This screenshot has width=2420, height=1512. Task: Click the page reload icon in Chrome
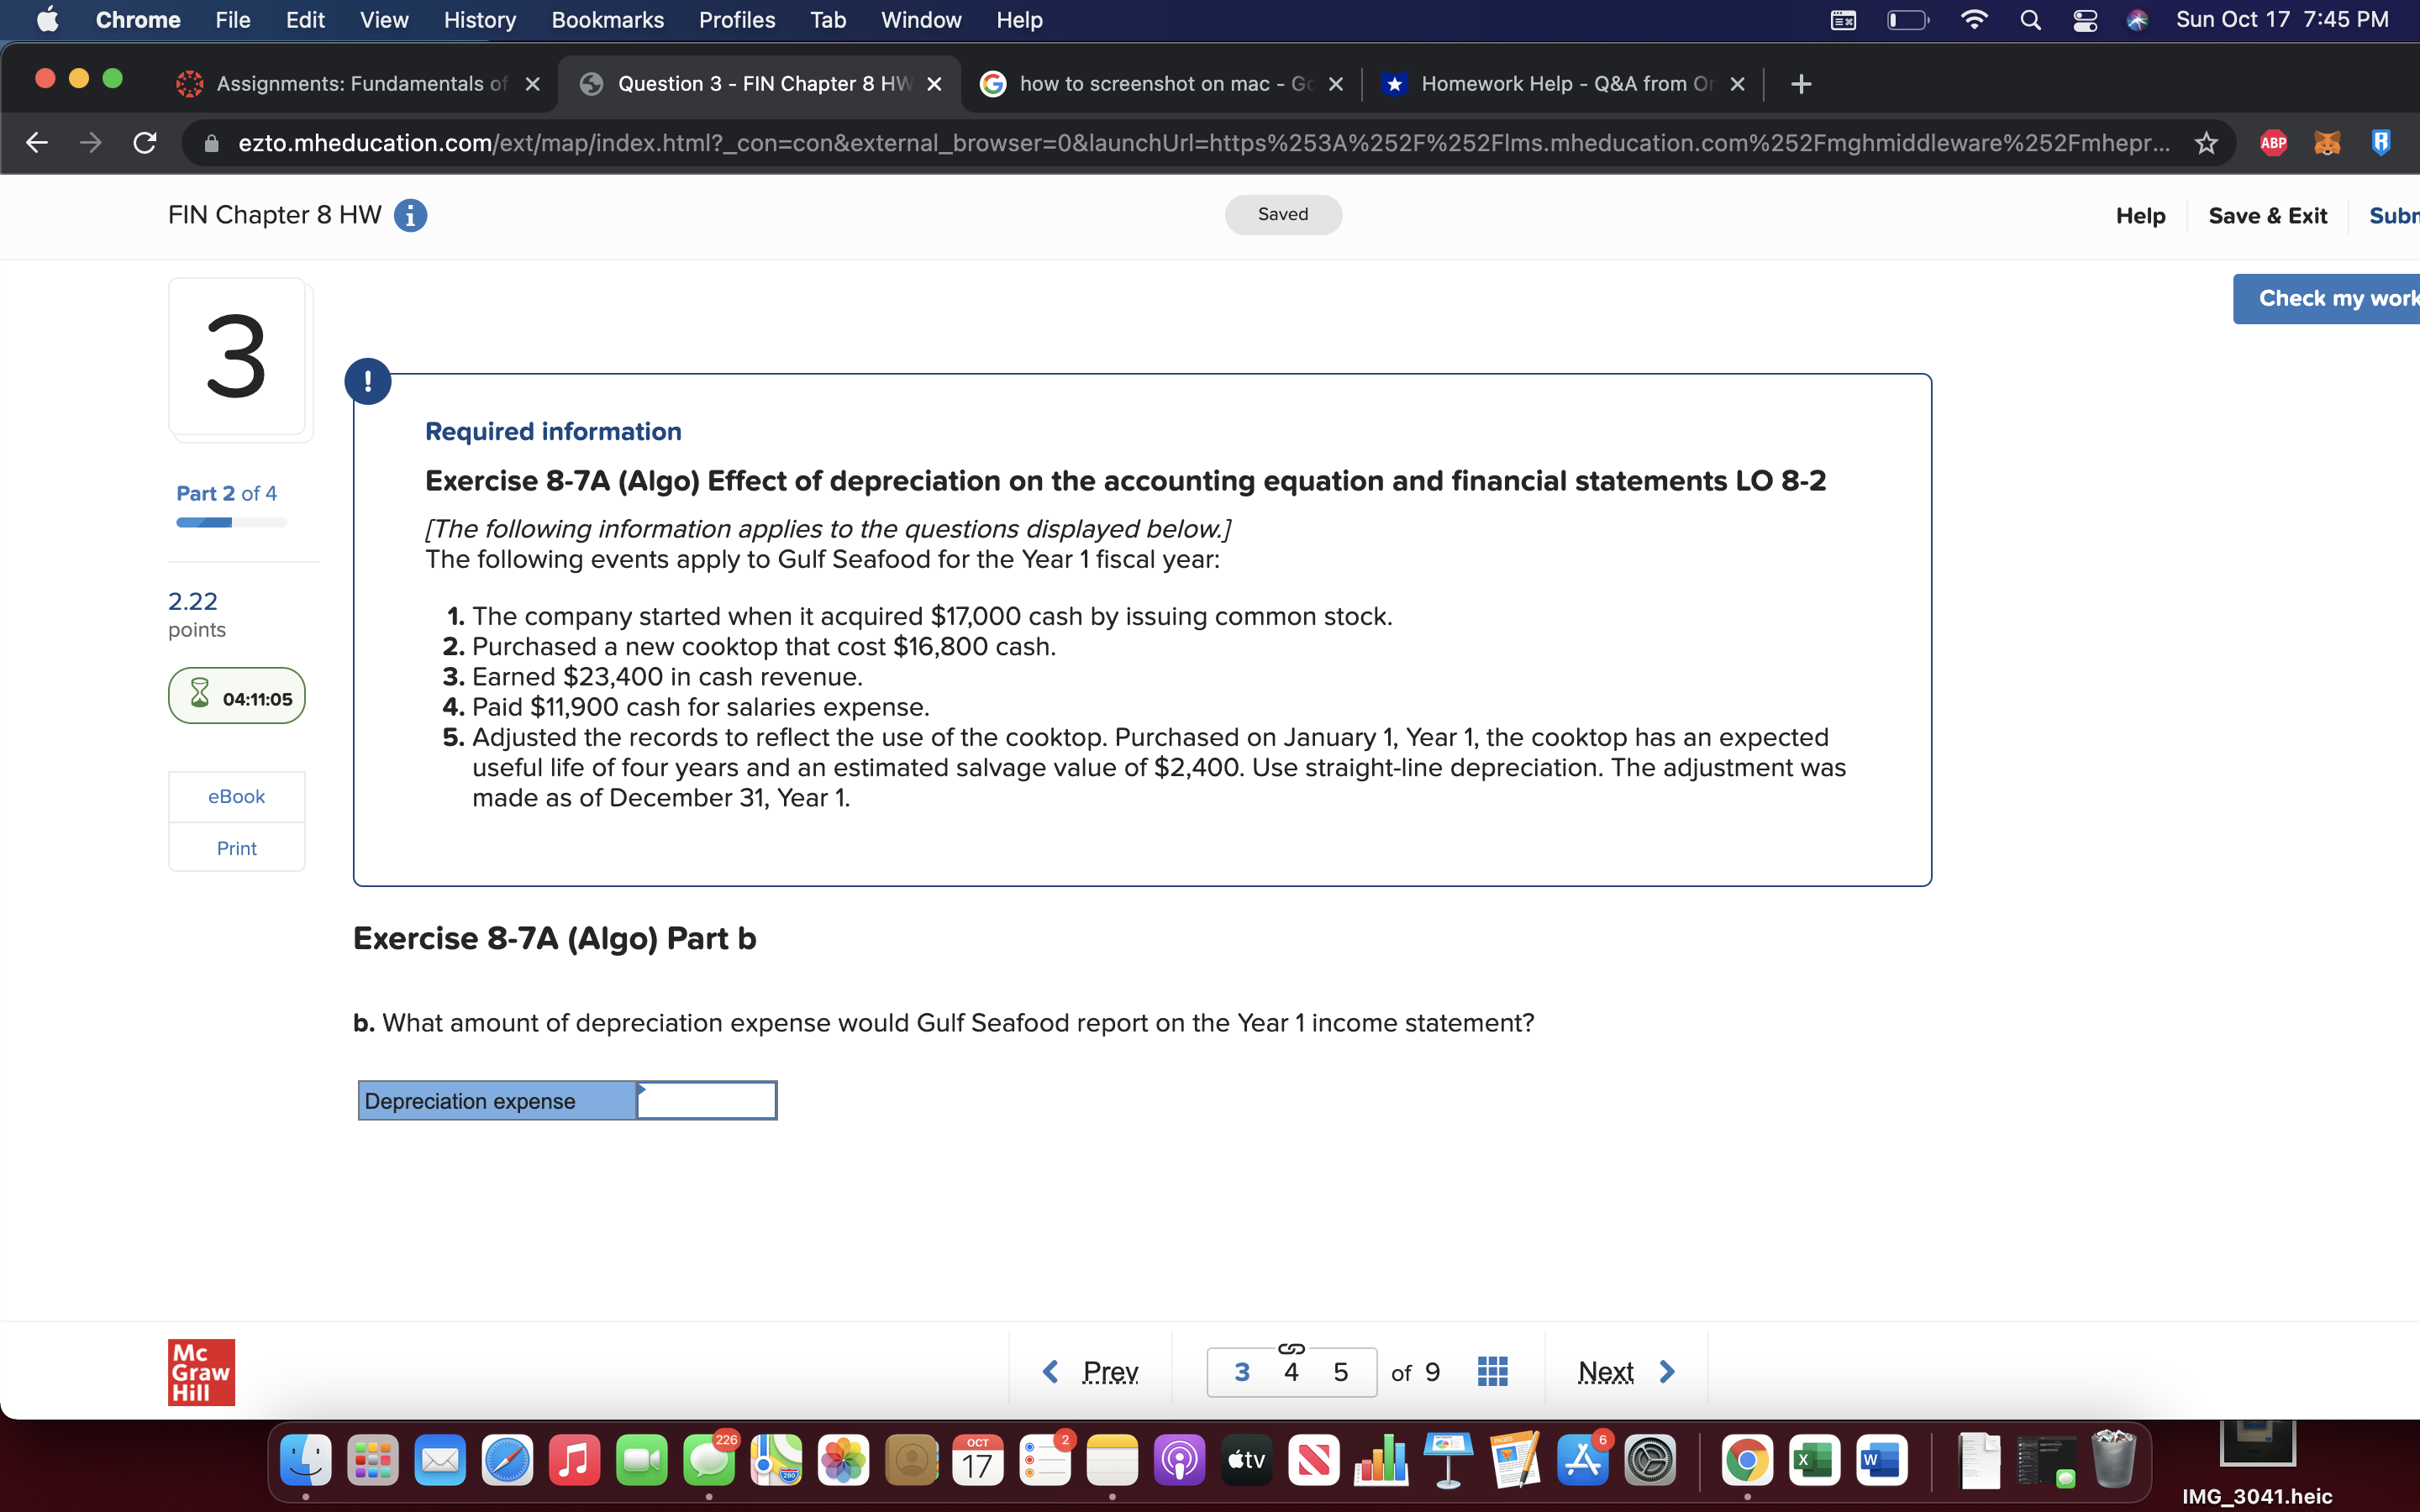click(x=144, y=143)
